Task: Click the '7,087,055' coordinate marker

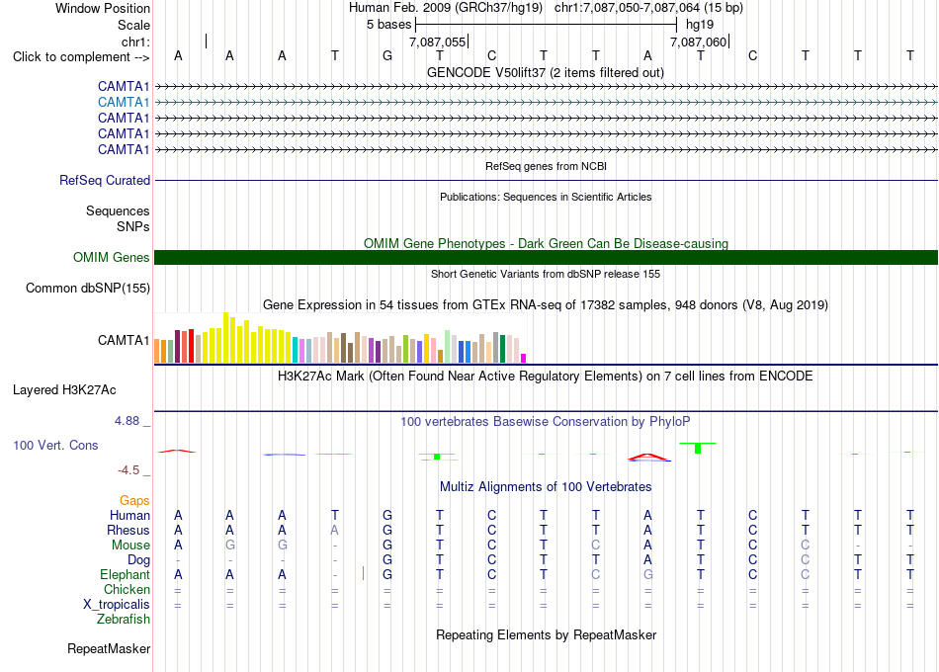Action: 437,42
